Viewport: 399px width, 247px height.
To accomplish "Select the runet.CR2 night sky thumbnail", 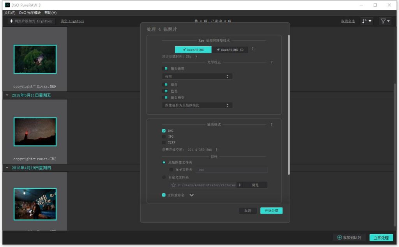I will click(35, 131).
